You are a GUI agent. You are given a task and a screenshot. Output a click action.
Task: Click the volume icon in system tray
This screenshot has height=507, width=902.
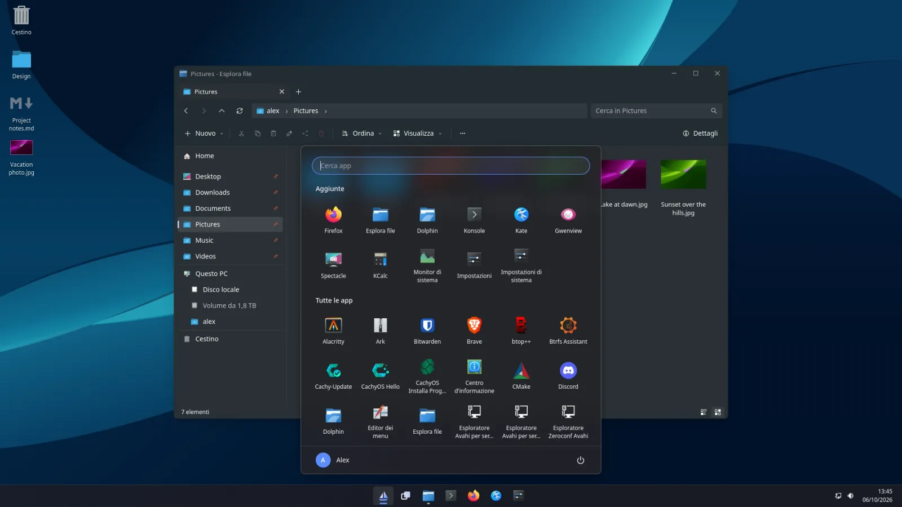pos(850,496)
